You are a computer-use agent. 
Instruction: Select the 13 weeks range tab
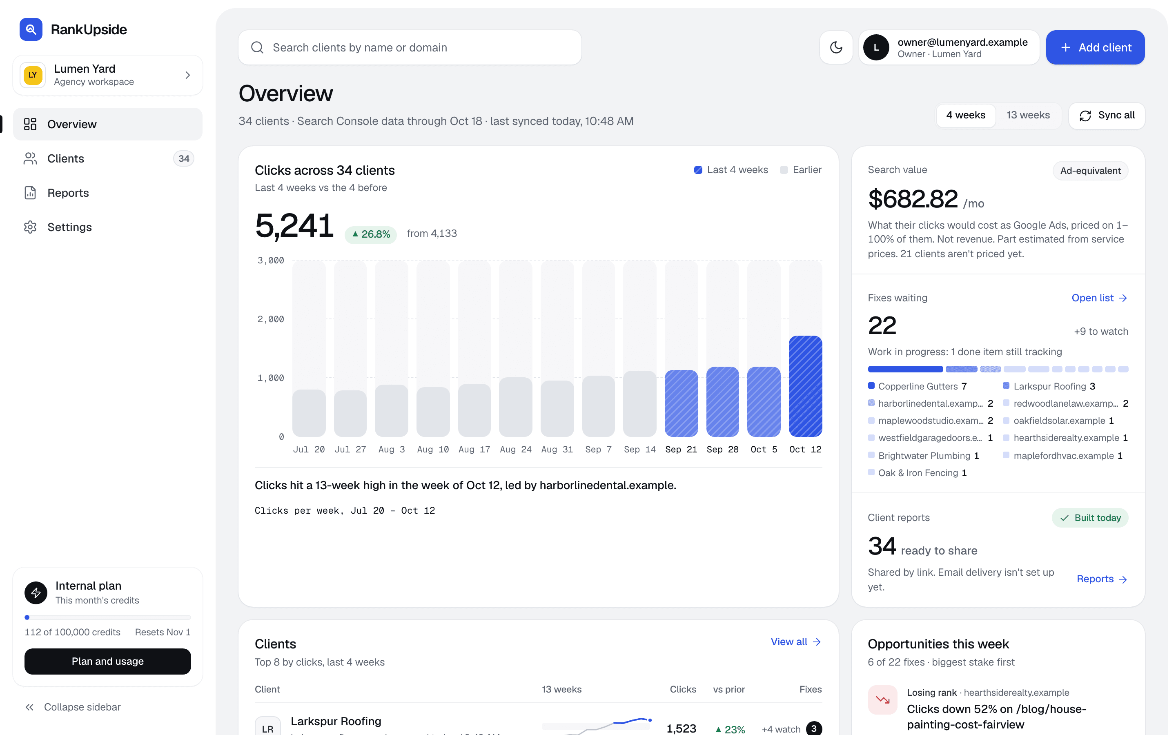1028,115
